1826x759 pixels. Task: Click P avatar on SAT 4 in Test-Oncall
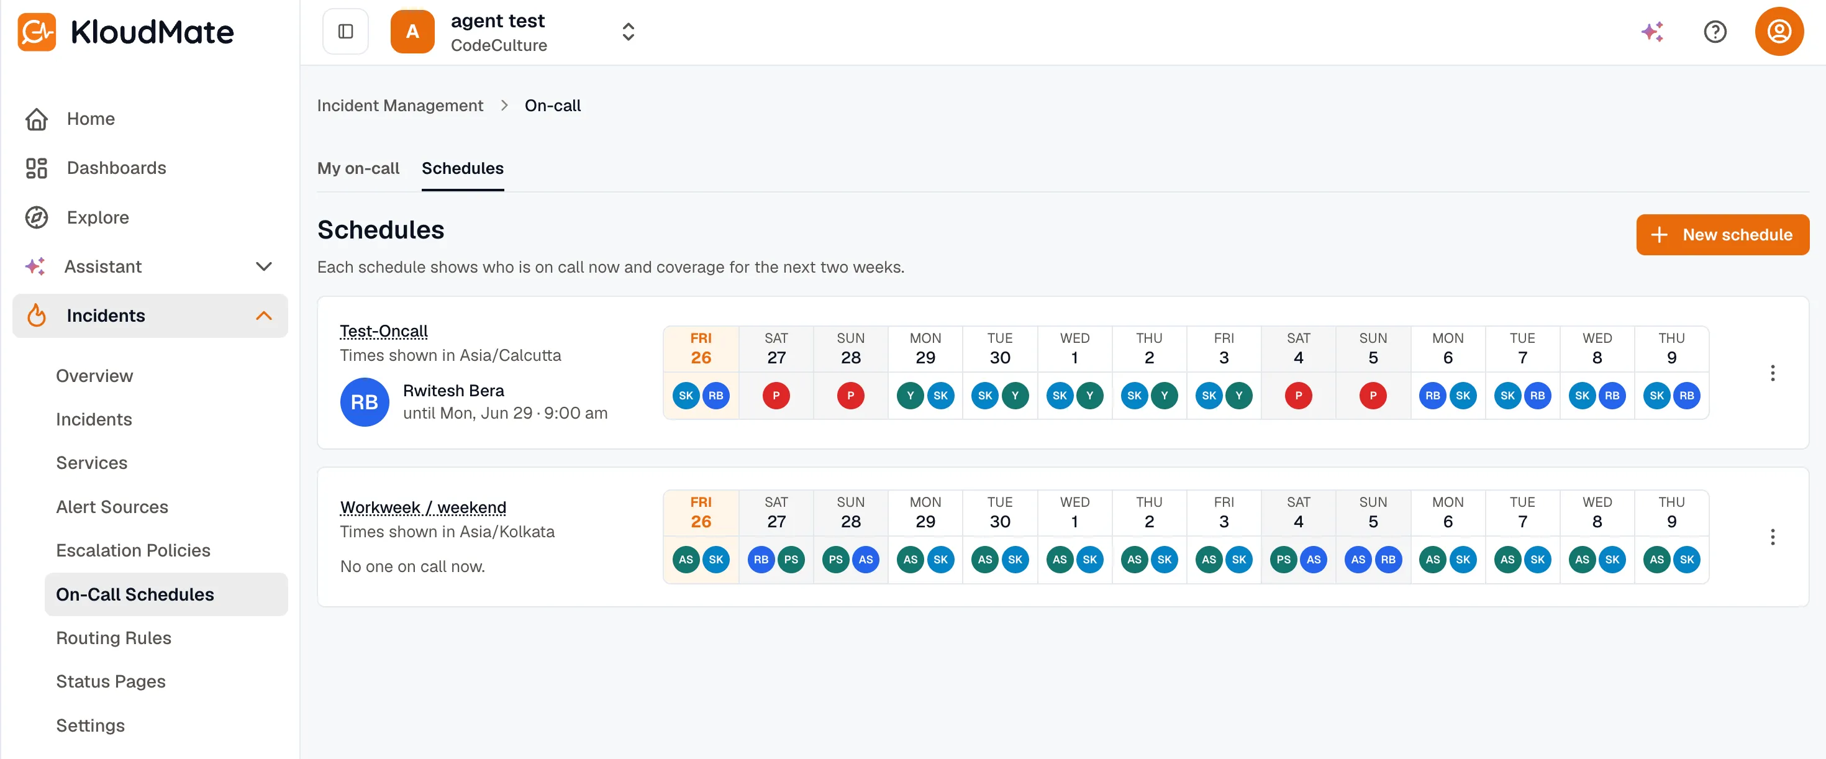click(1299, 396)
